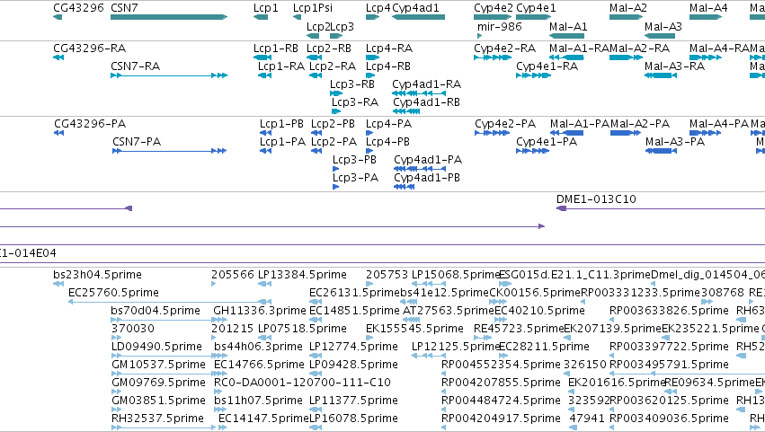Click the DME1-013C10 clone label
The image size is (765, 432).
click(596, 198)
